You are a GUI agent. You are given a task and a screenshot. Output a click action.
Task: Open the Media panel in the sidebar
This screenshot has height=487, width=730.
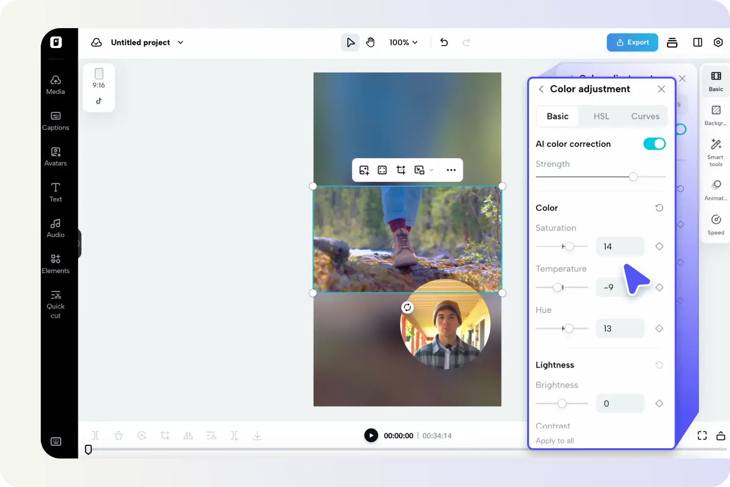coord(55,85)
